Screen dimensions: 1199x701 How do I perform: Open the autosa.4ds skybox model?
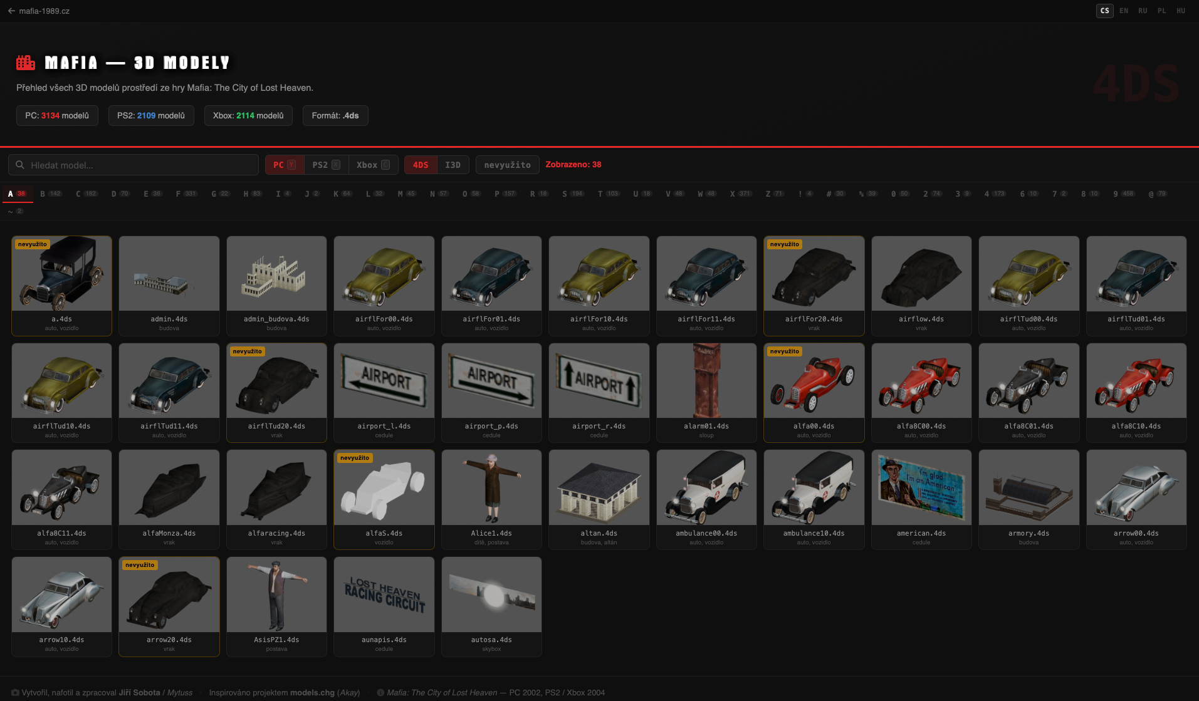(x=491, y=607)
